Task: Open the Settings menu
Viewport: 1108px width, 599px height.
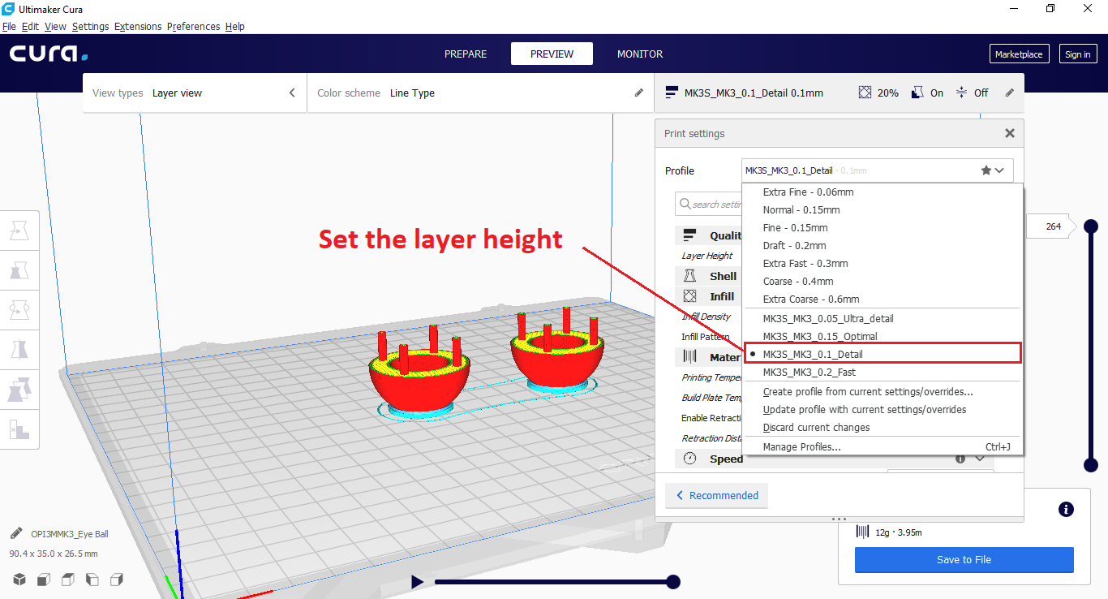Action: pos(90,26)
